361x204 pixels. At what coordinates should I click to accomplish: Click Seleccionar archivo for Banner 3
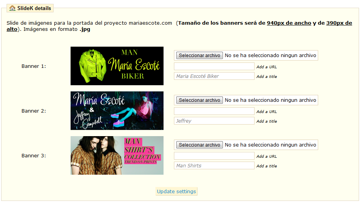(x=199, y=145)
